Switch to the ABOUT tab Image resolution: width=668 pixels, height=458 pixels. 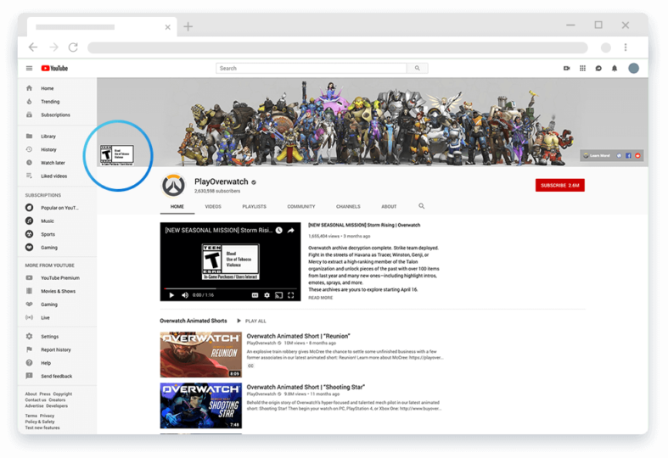389,206
